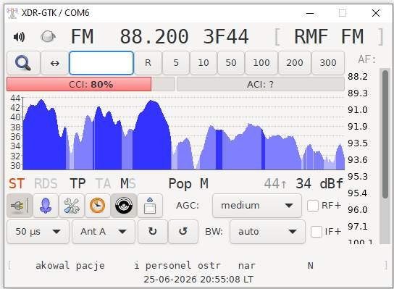
Task: Click the XDR-GTK antenna title bar icon
Action: pyautogui.click(x=12, y=13)
